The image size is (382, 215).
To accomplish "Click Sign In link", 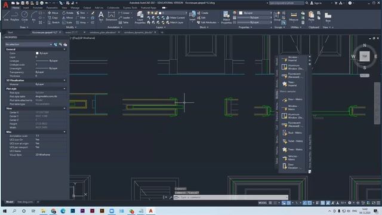I will (316, 3).
